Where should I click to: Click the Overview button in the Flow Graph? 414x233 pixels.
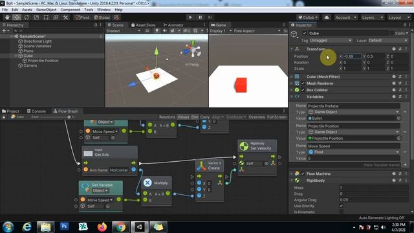click(x=257, y=116)
